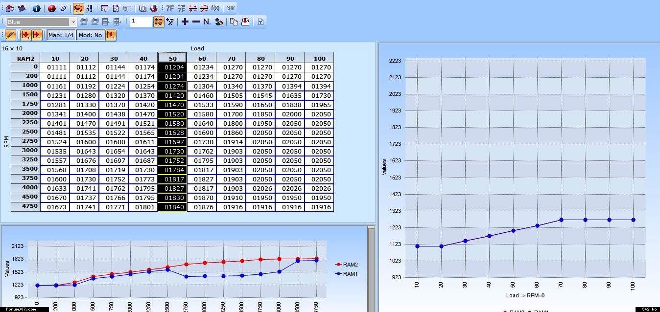This screenshot has height=312, width=660.
Task: Open the blue info icon
Action: point(37,8)
